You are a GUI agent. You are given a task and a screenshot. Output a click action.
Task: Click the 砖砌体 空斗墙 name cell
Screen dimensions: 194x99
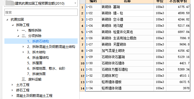click(127, 20)
